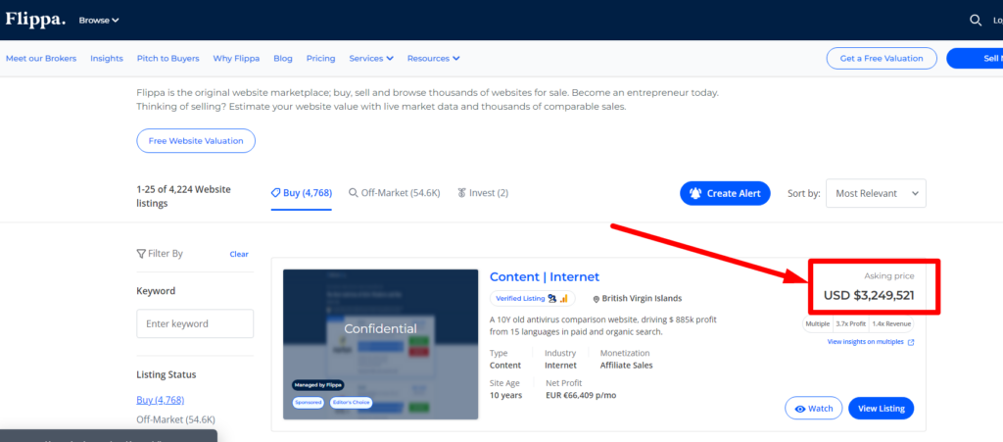Open Meet our Brokers

point(41,58)
